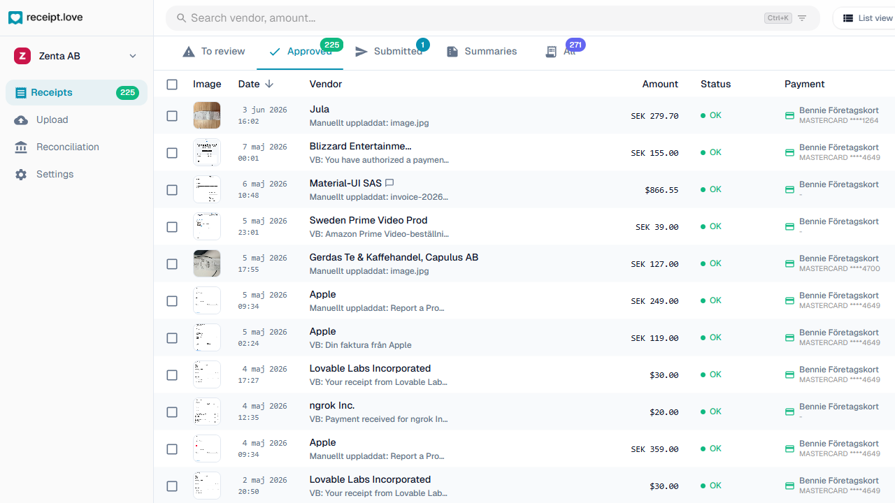This screenshot has width=895, height=503.
Task: Click the Submitted send arrow icon
Action: tap(361, 52)
